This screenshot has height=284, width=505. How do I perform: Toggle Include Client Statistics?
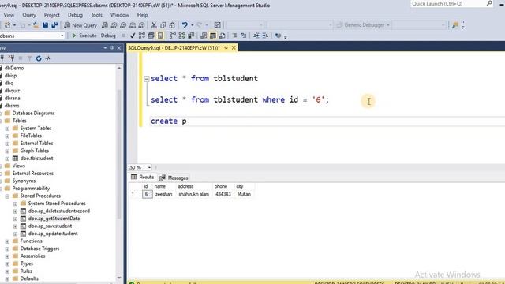pyautogui.click(x=191, y=35)
